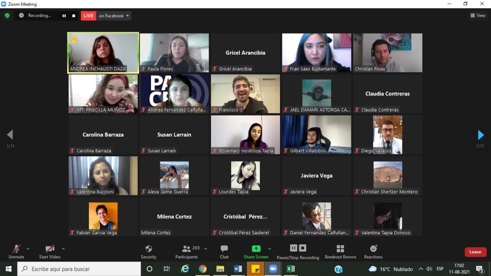Select Francisco's video tile
Image resolution: width=491 pixels, height=276 pixels.
[245, 93]
